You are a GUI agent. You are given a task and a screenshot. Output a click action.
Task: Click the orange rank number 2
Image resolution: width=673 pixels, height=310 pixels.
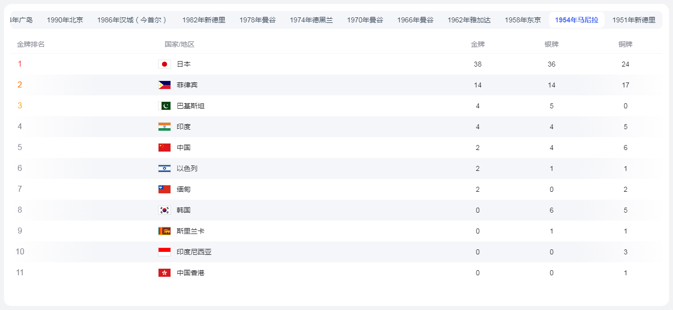pos(20,85)
